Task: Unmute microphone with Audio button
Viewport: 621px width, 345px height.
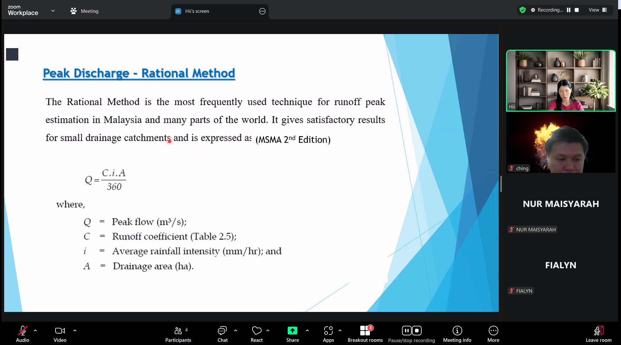Action: click(x=22, y=334)
